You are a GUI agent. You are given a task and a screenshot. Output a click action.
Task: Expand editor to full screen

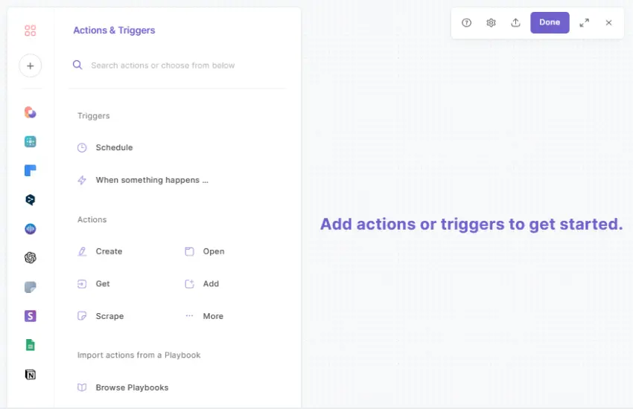tap(584, 22)
